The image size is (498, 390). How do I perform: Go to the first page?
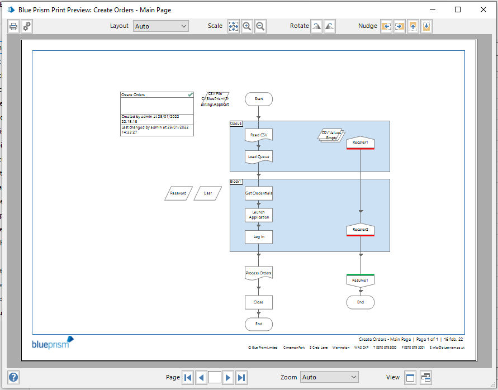coord(188,378)
